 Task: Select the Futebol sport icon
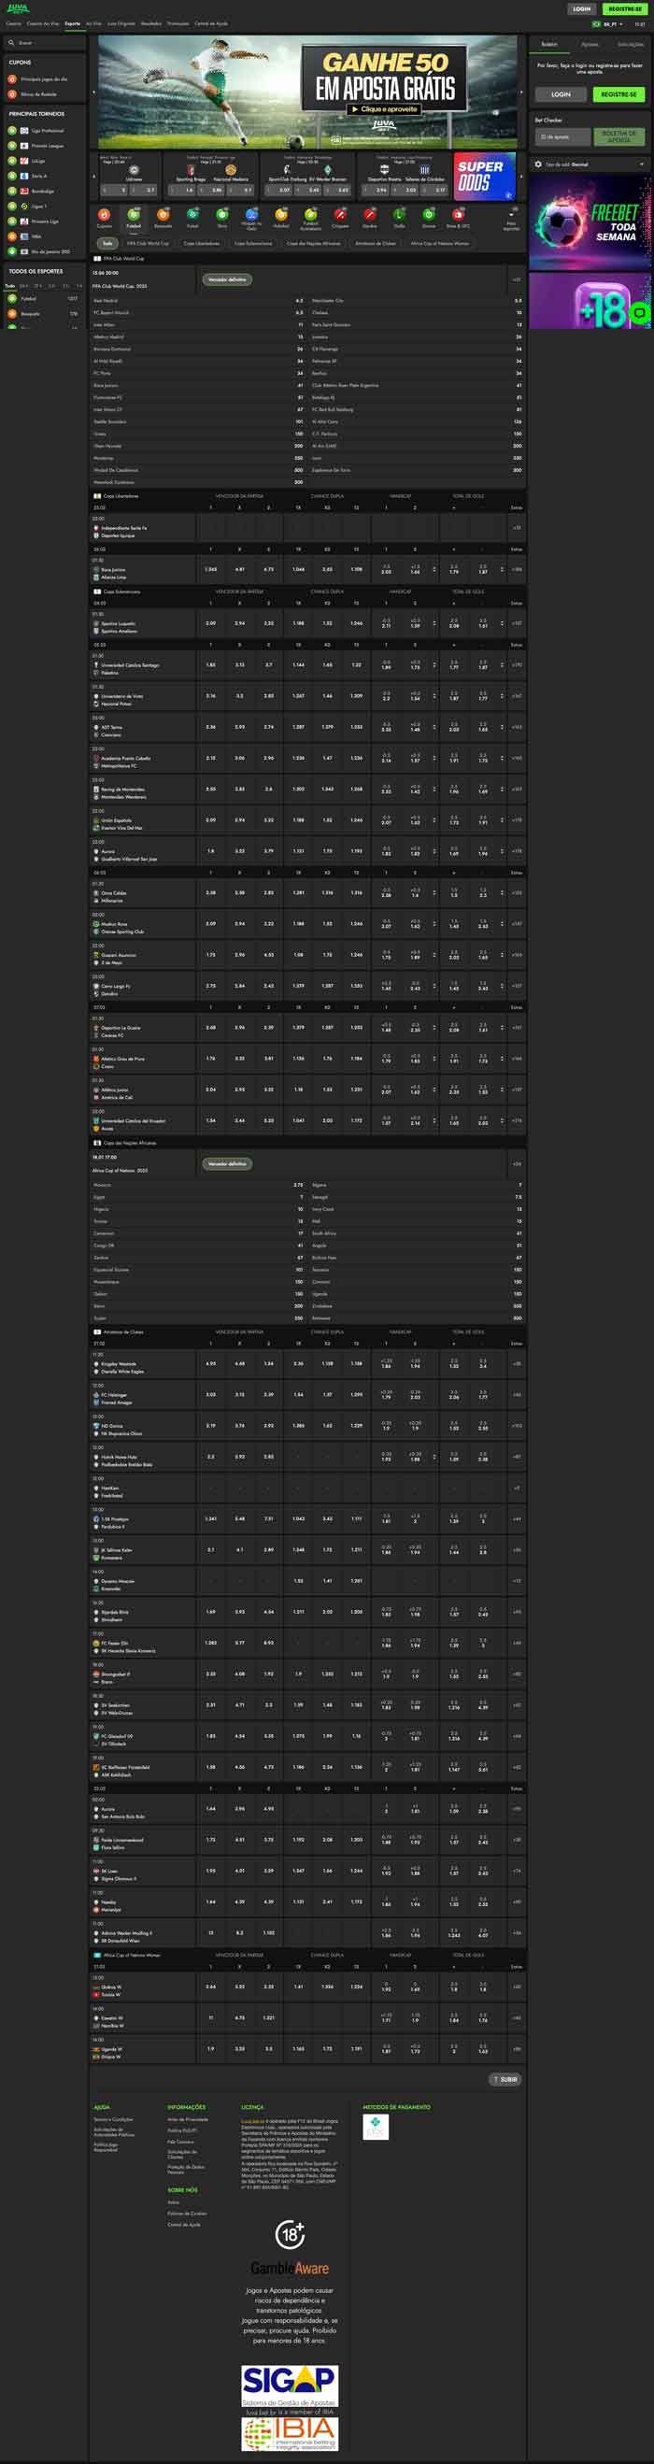(134, 216)
